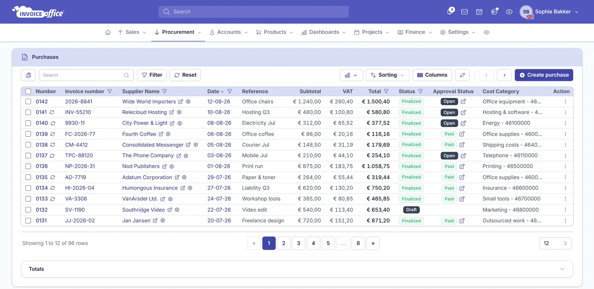
Task: Jump to last page with » button
Action: [373, 243]
